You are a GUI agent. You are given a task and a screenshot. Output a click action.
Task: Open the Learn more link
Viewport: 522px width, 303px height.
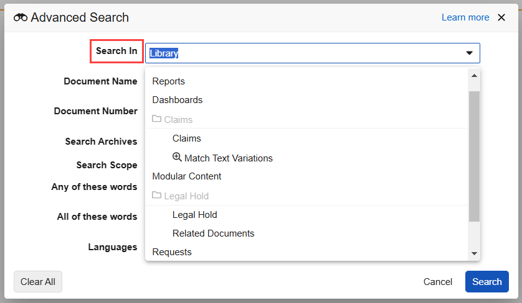[465, 17]
